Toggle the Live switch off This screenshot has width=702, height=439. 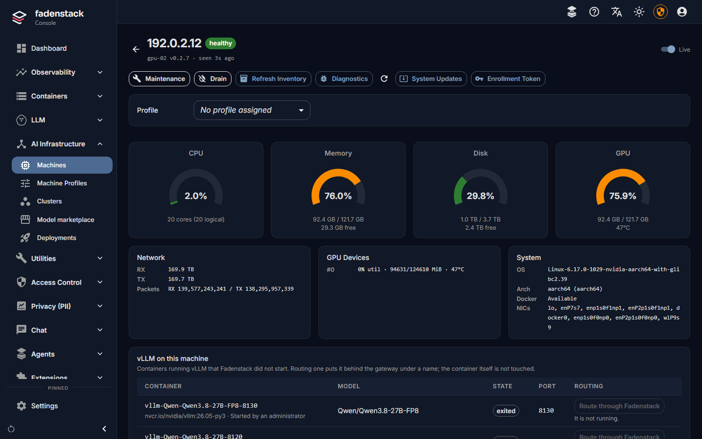click(x=668, y=49)
